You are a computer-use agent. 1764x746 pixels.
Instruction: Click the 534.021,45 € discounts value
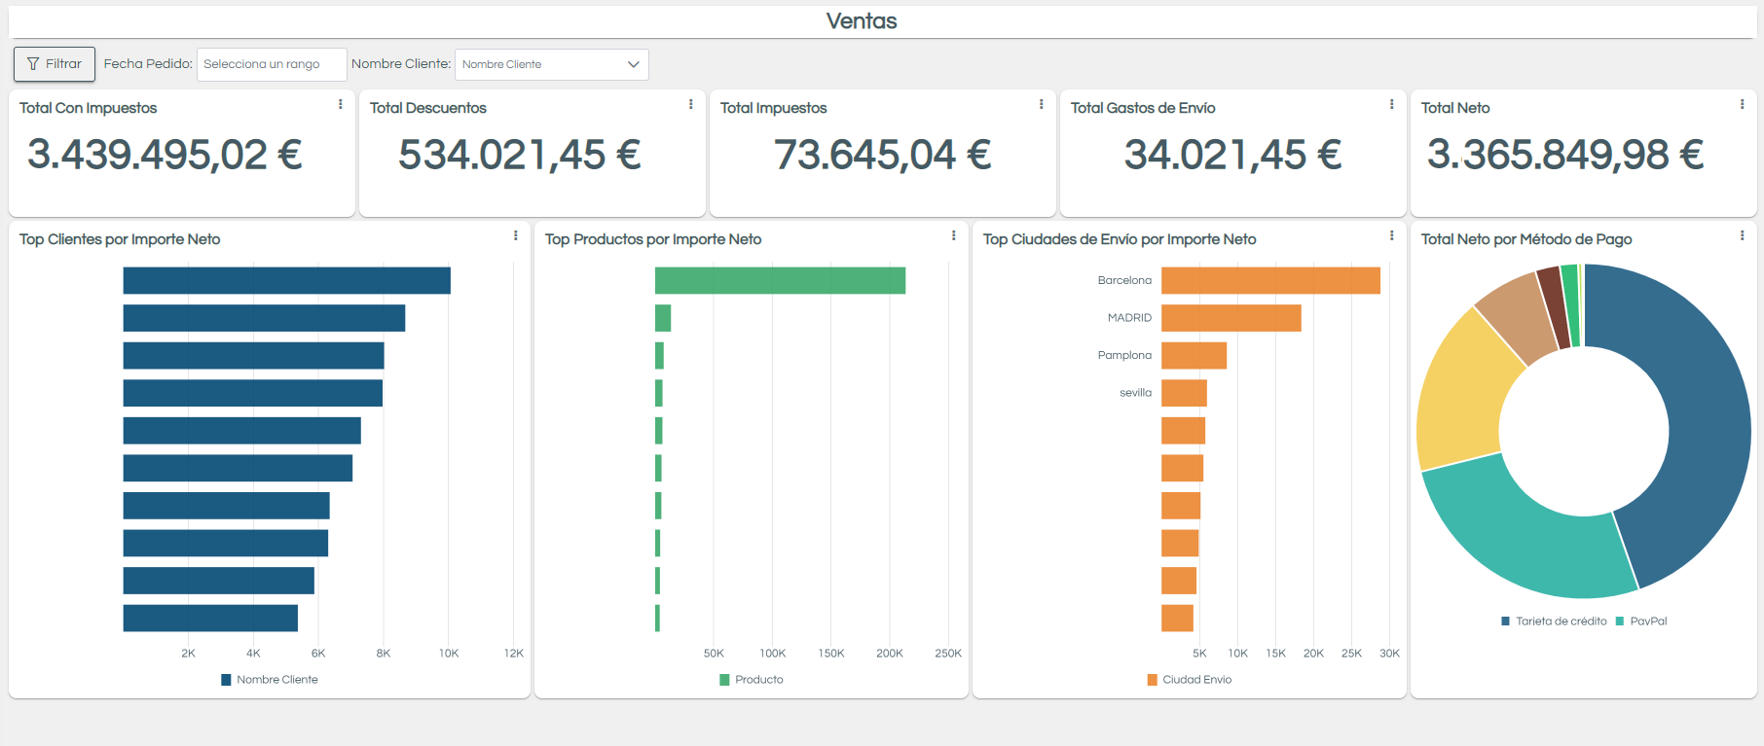520,155
